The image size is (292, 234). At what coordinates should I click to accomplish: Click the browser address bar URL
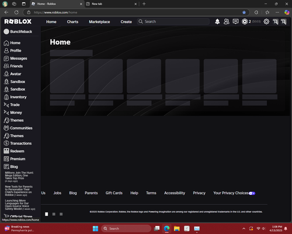tap(55, 12)
